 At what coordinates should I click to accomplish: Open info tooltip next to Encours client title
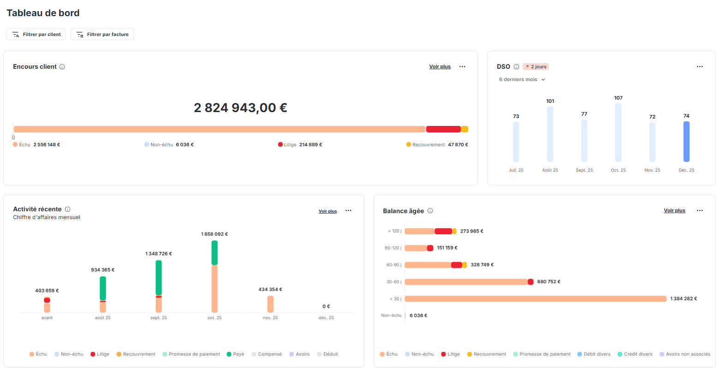62,66
